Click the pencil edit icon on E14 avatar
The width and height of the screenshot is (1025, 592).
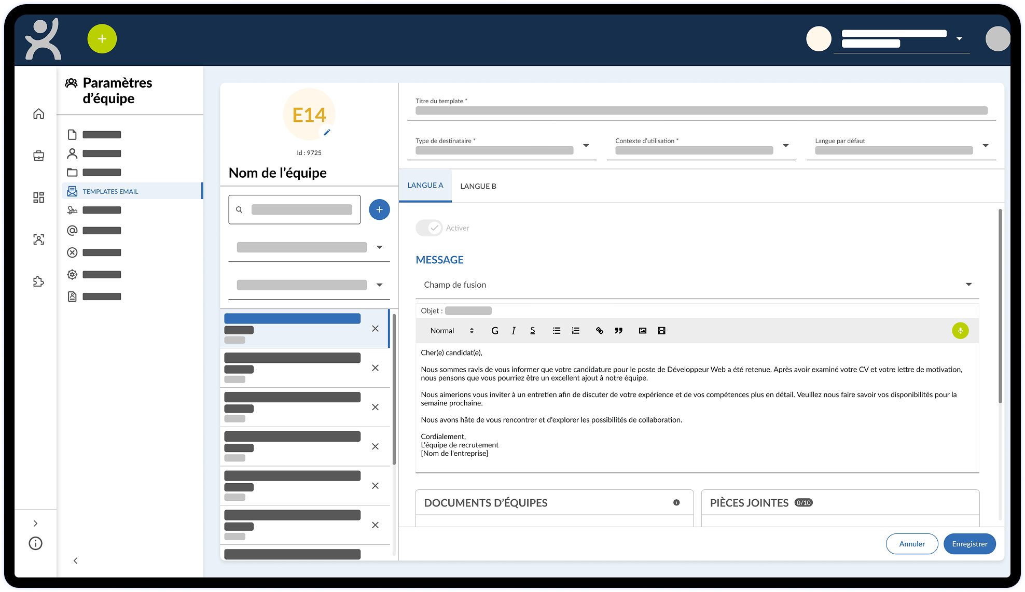(x=327, y=132)
